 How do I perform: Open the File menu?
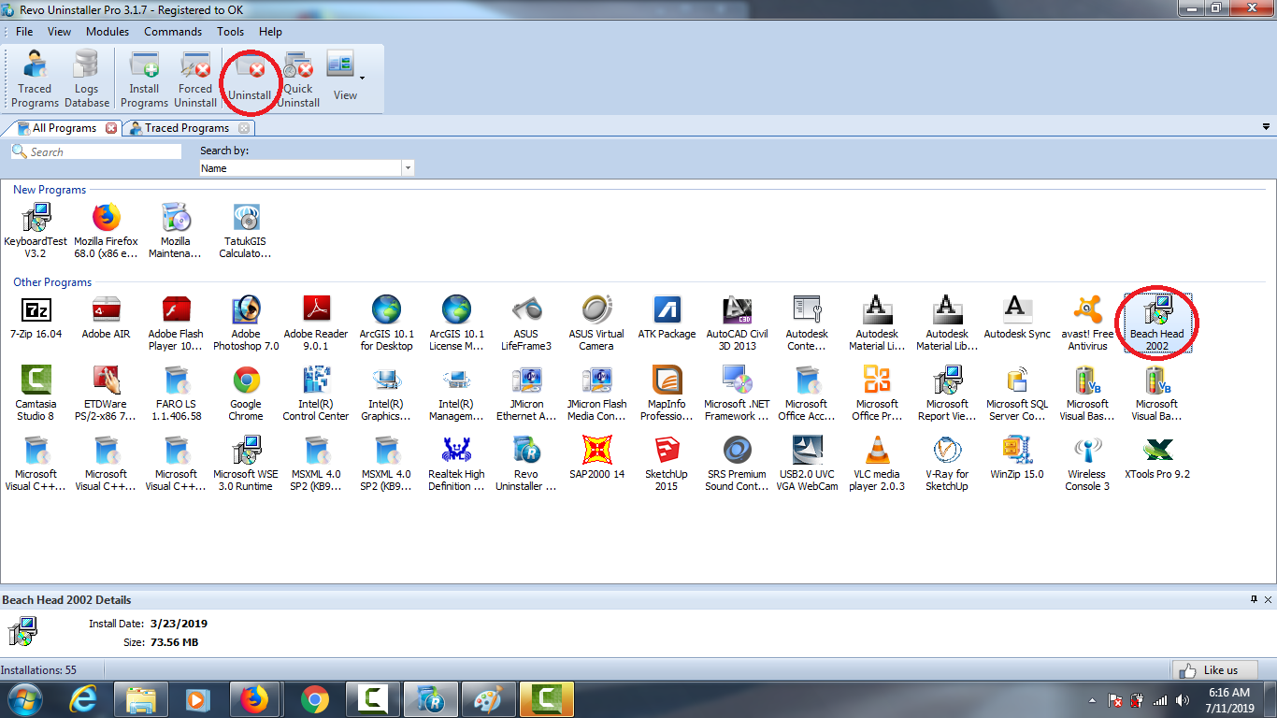24,32
